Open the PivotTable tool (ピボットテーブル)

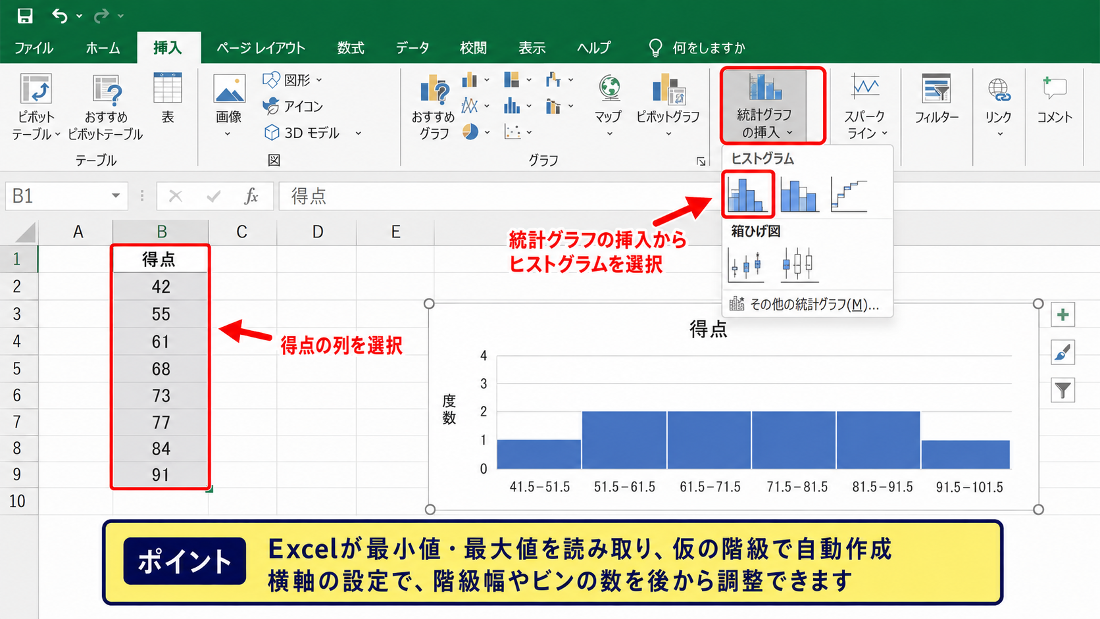coord(36,107)
